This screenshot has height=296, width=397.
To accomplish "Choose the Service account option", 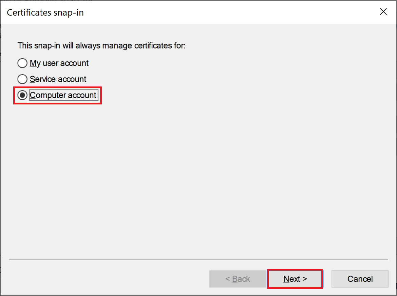I will pyautogui.click(x=22, y=79).
